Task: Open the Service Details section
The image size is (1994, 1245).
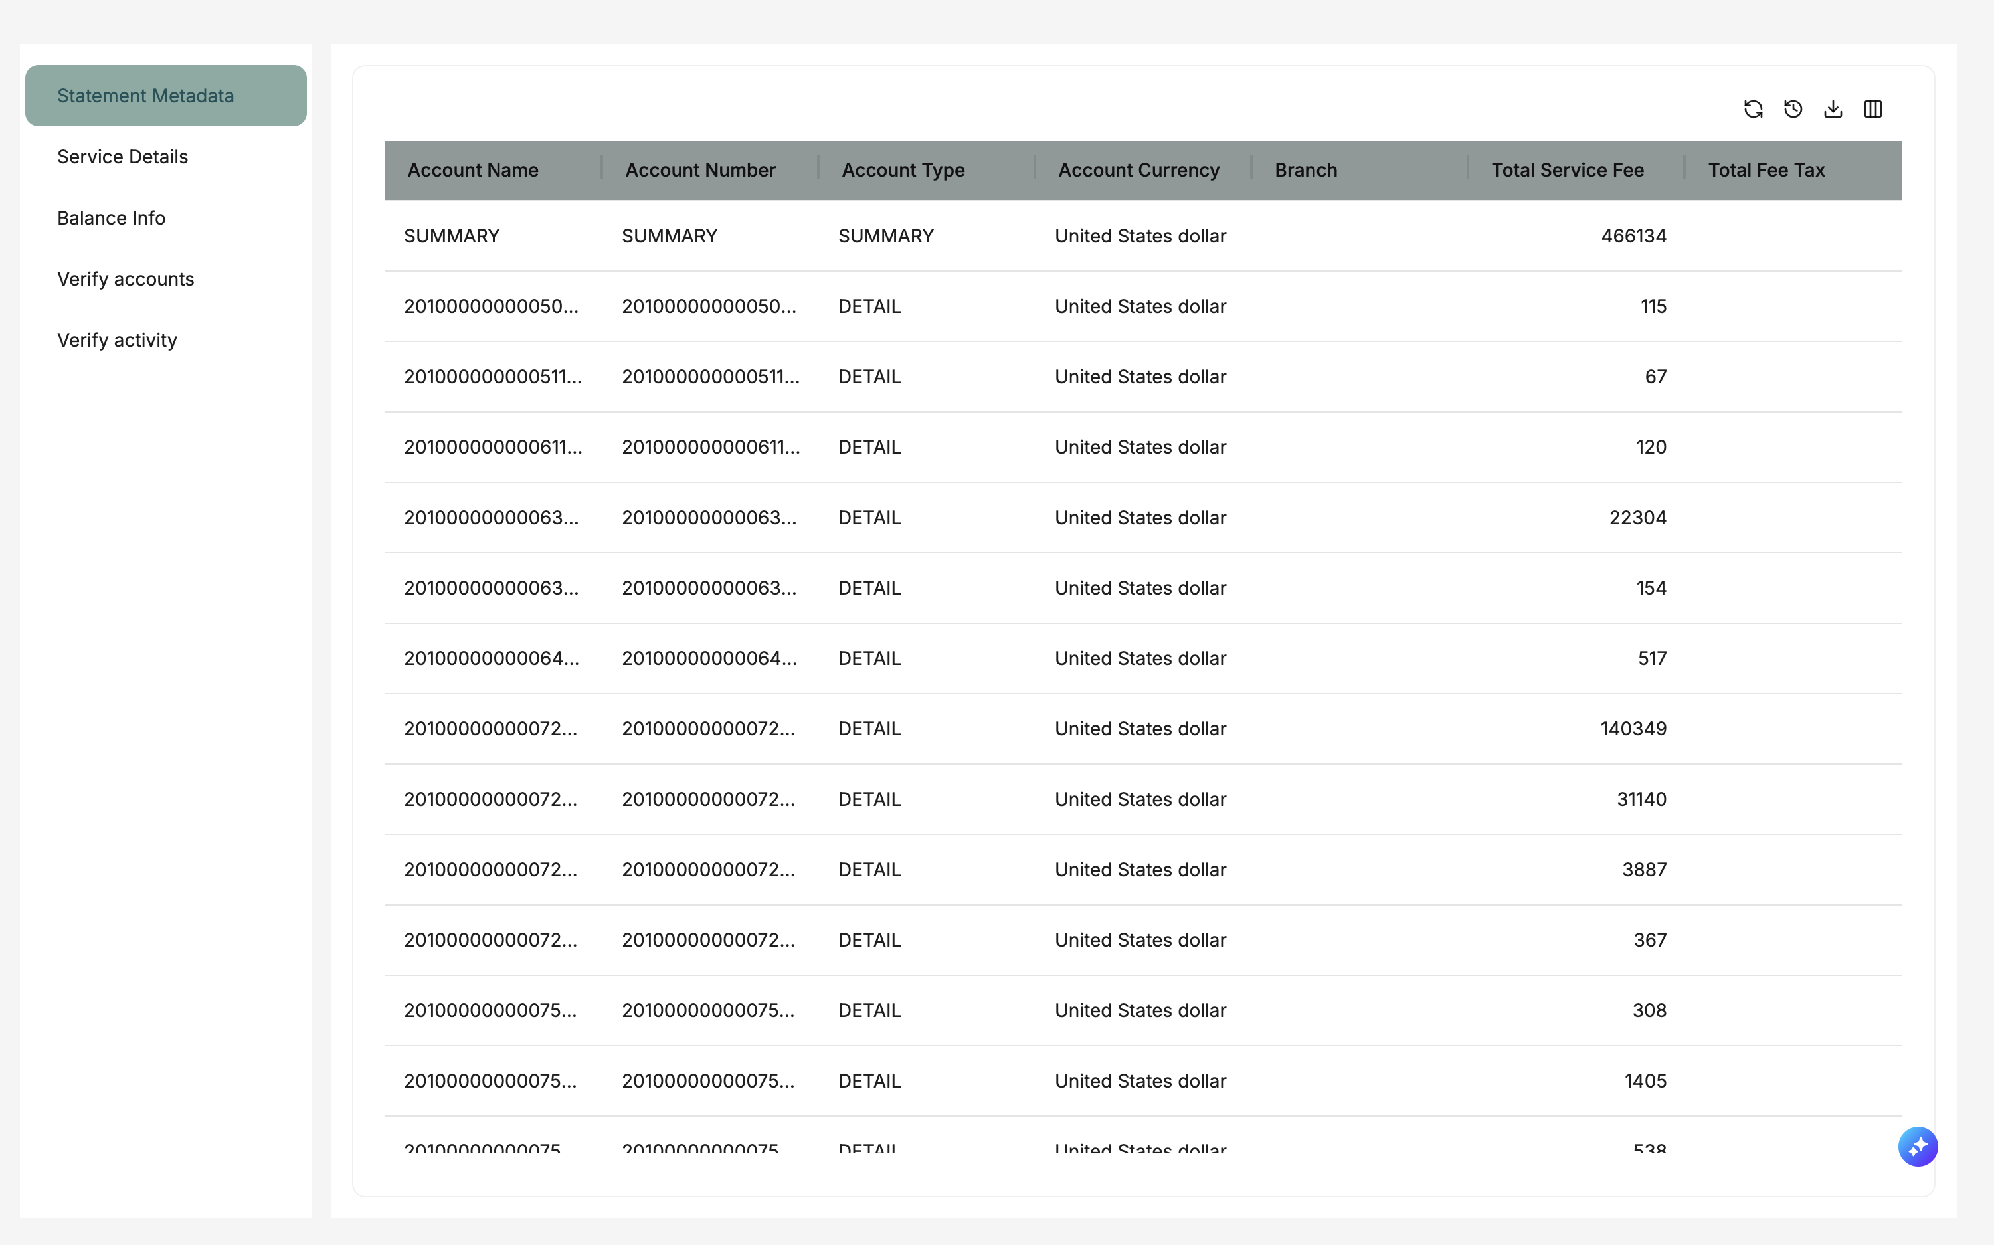Action: (123, 156)
